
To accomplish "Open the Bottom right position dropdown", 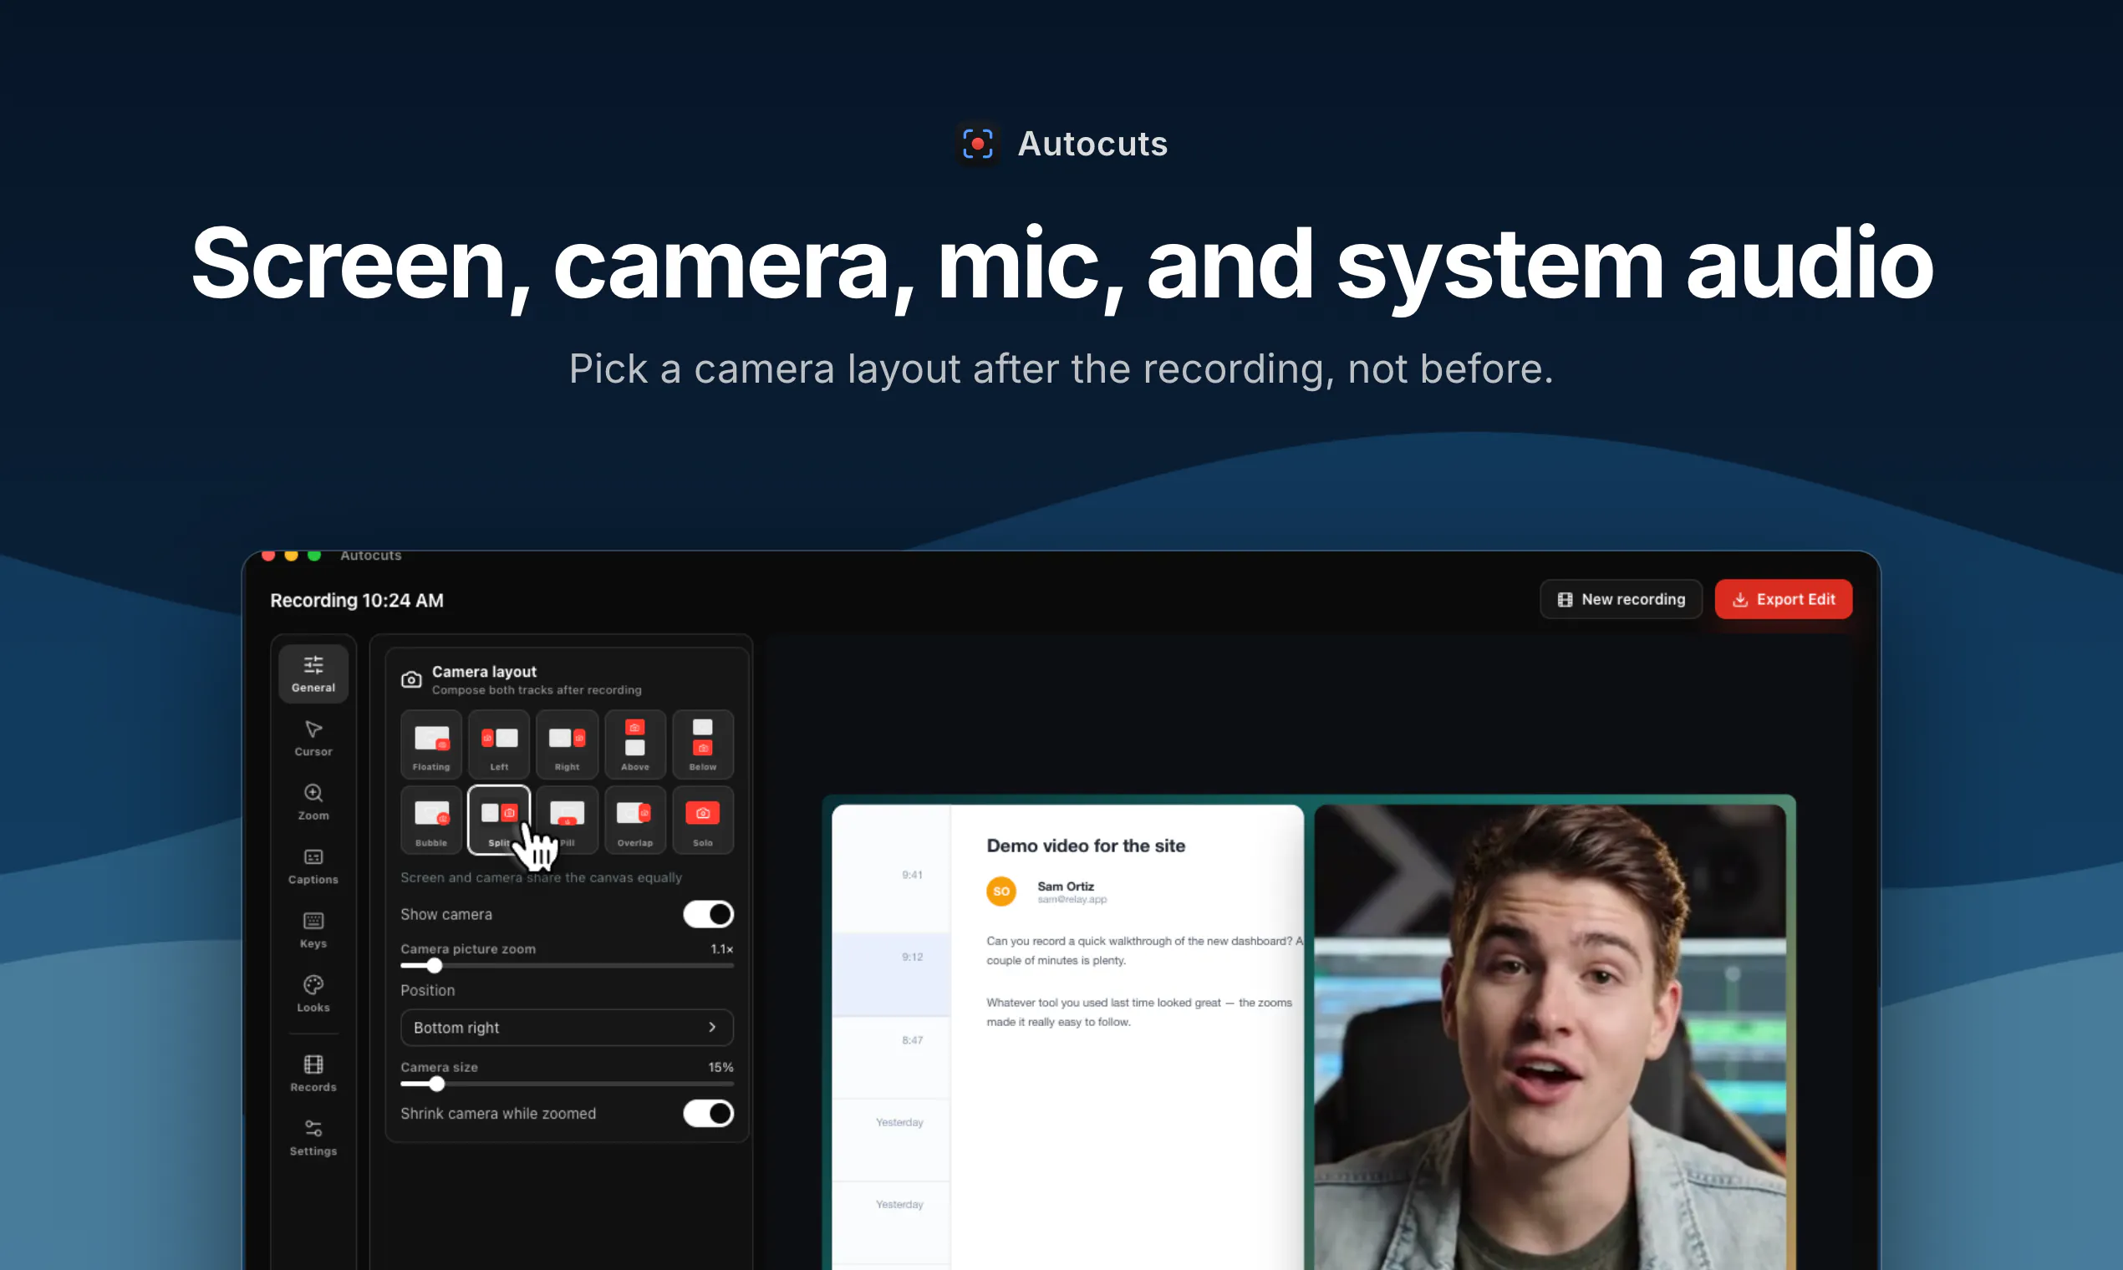I will coord(567,1027).
